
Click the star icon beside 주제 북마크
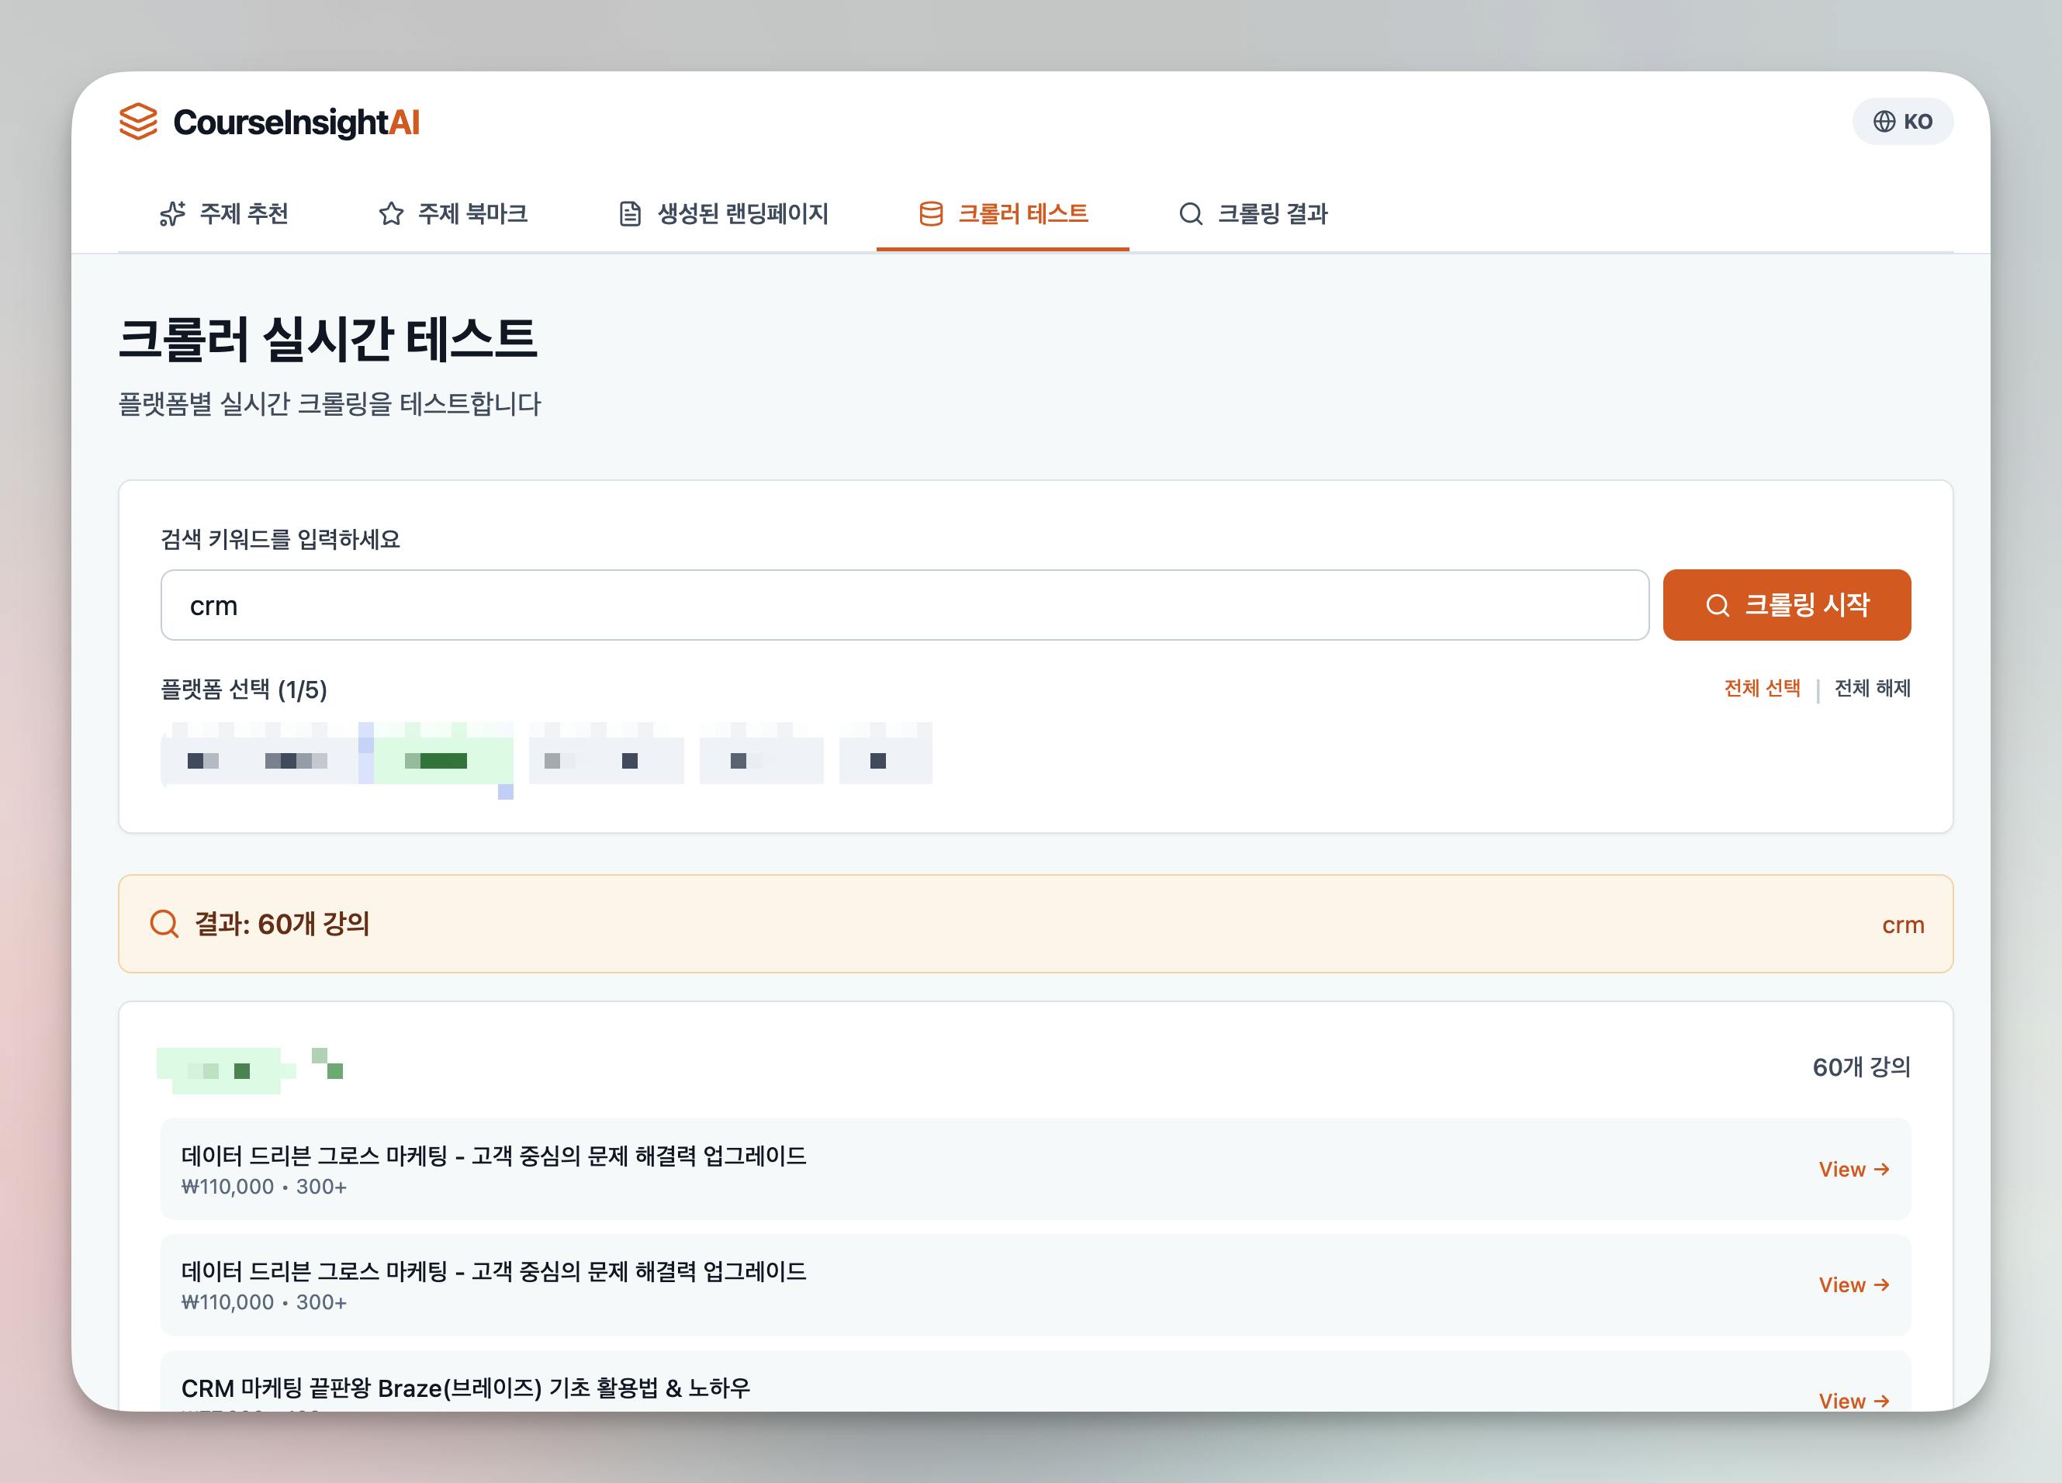coord(391,213)
